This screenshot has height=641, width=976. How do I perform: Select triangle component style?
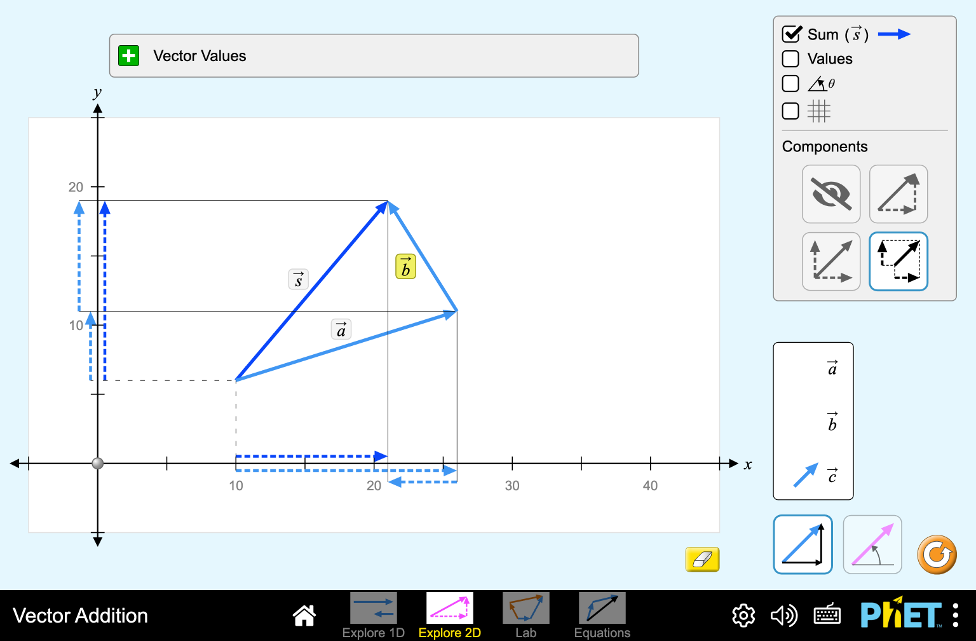pyautogui.click(x=898, y=194)
